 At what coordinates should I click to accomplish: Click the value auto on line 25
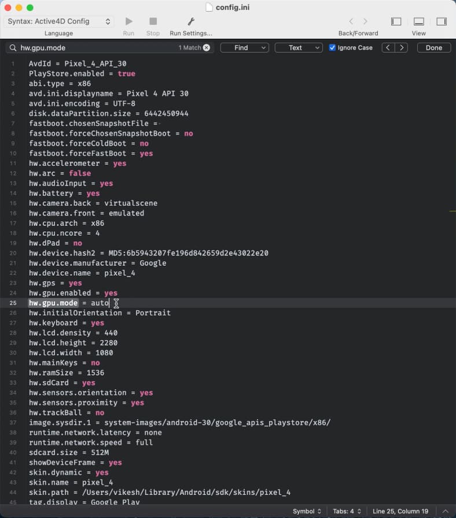coord(100,303)
